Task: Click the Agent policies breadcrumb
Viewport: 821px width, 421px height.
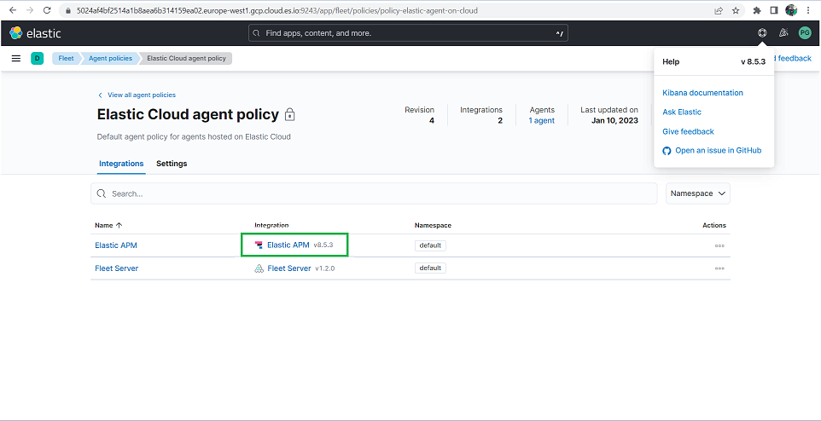Action: pyautogui.click(x=110, y=59)
